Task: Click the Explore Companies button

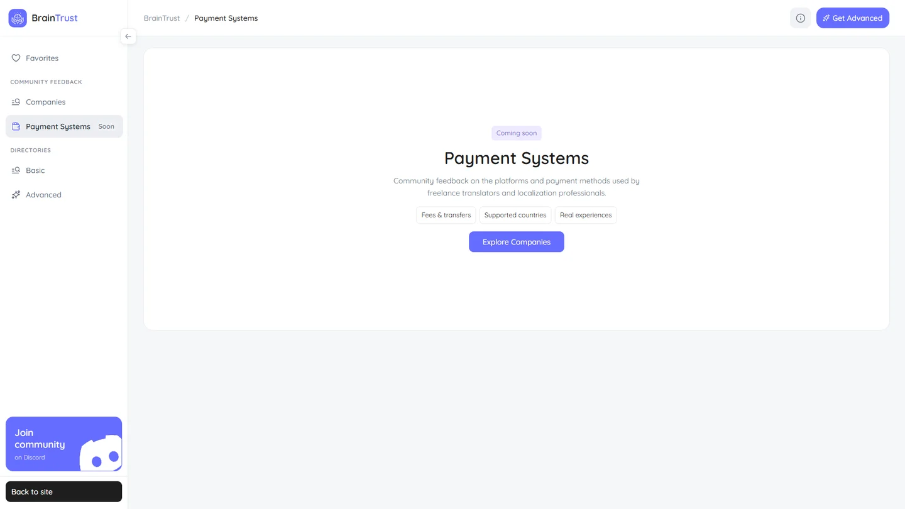Action: (x=517, y=242)
